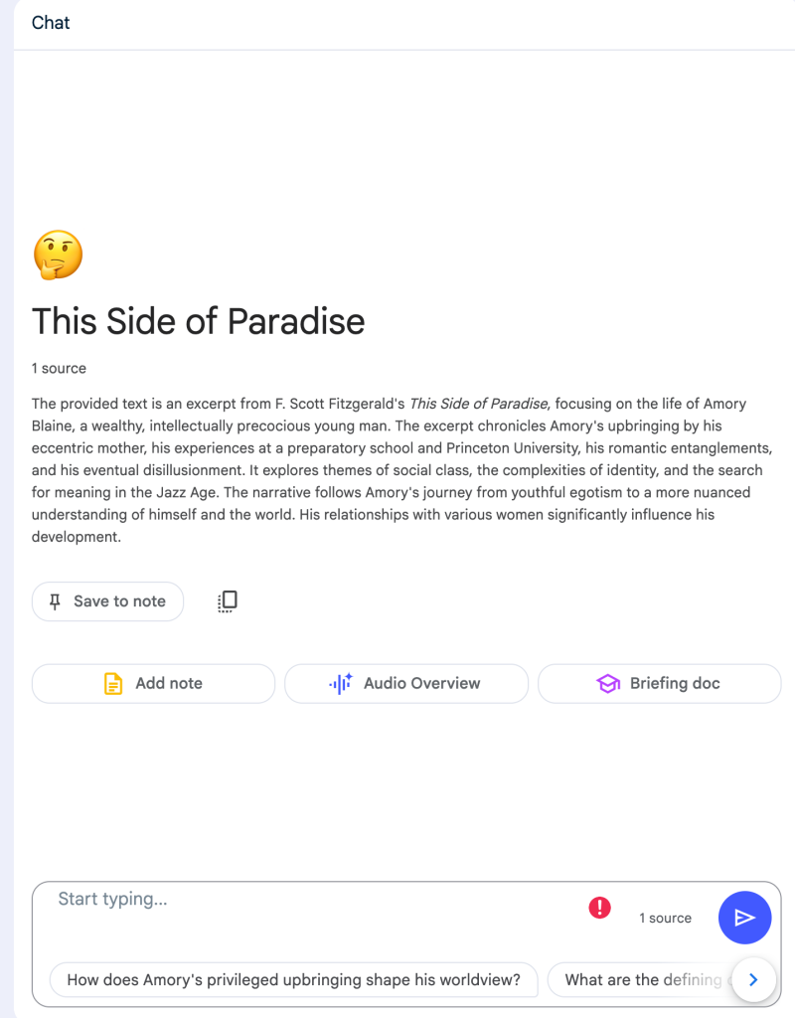This screenshot has width=795, height=1018.
Task: Click the source count beside the send button
Action: [665, 919]
